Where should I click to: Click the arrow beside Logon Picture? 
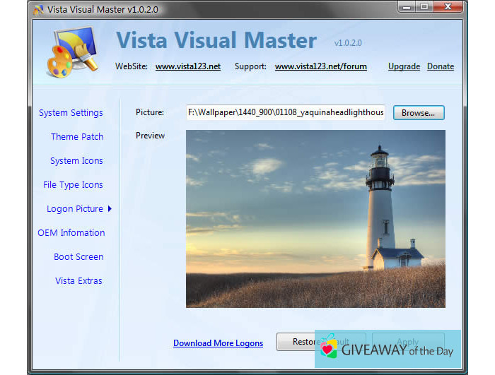[110, 209]
